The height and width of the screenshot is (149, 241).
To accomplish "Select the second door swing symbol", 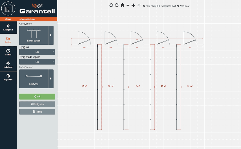I will pos(111,38).
